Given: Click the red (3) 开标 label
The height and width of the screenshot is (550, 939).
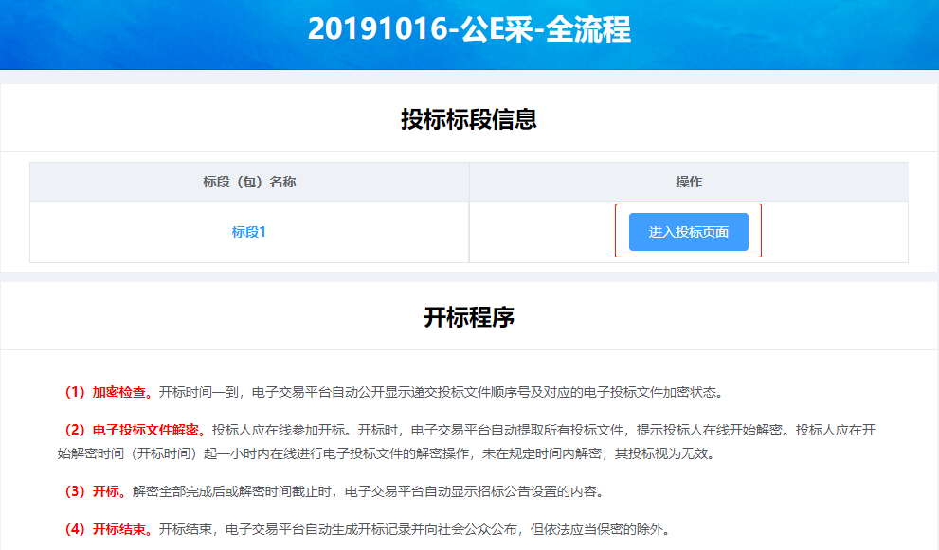Looking at the screenshot, I should click(x=93, y=491).
